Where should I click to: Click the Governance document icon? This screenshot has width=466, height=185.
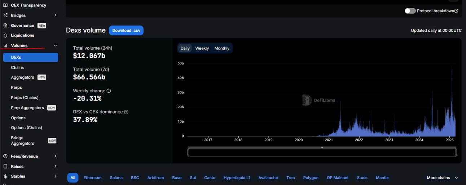(5, 26)
